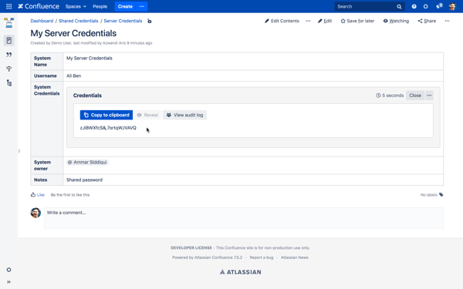
Task: Go to Shared Credentials breadcrumb
Action: [x=78, y=21]
